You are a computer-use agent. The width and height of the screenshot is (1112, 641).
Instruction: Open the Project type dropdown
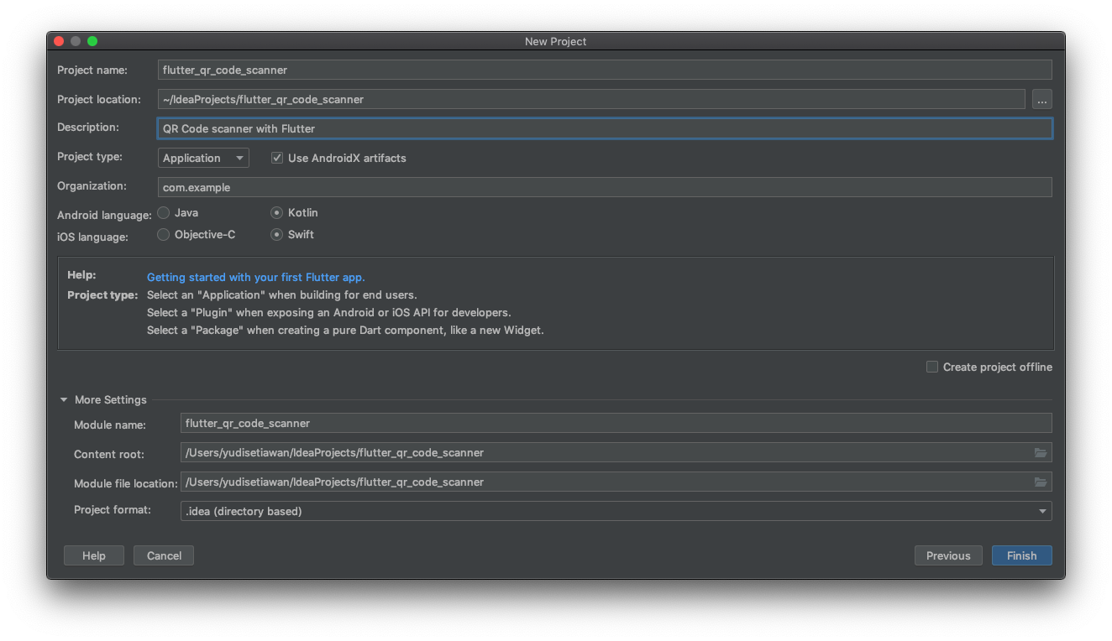pyautogui.click(x=203, y=157)
